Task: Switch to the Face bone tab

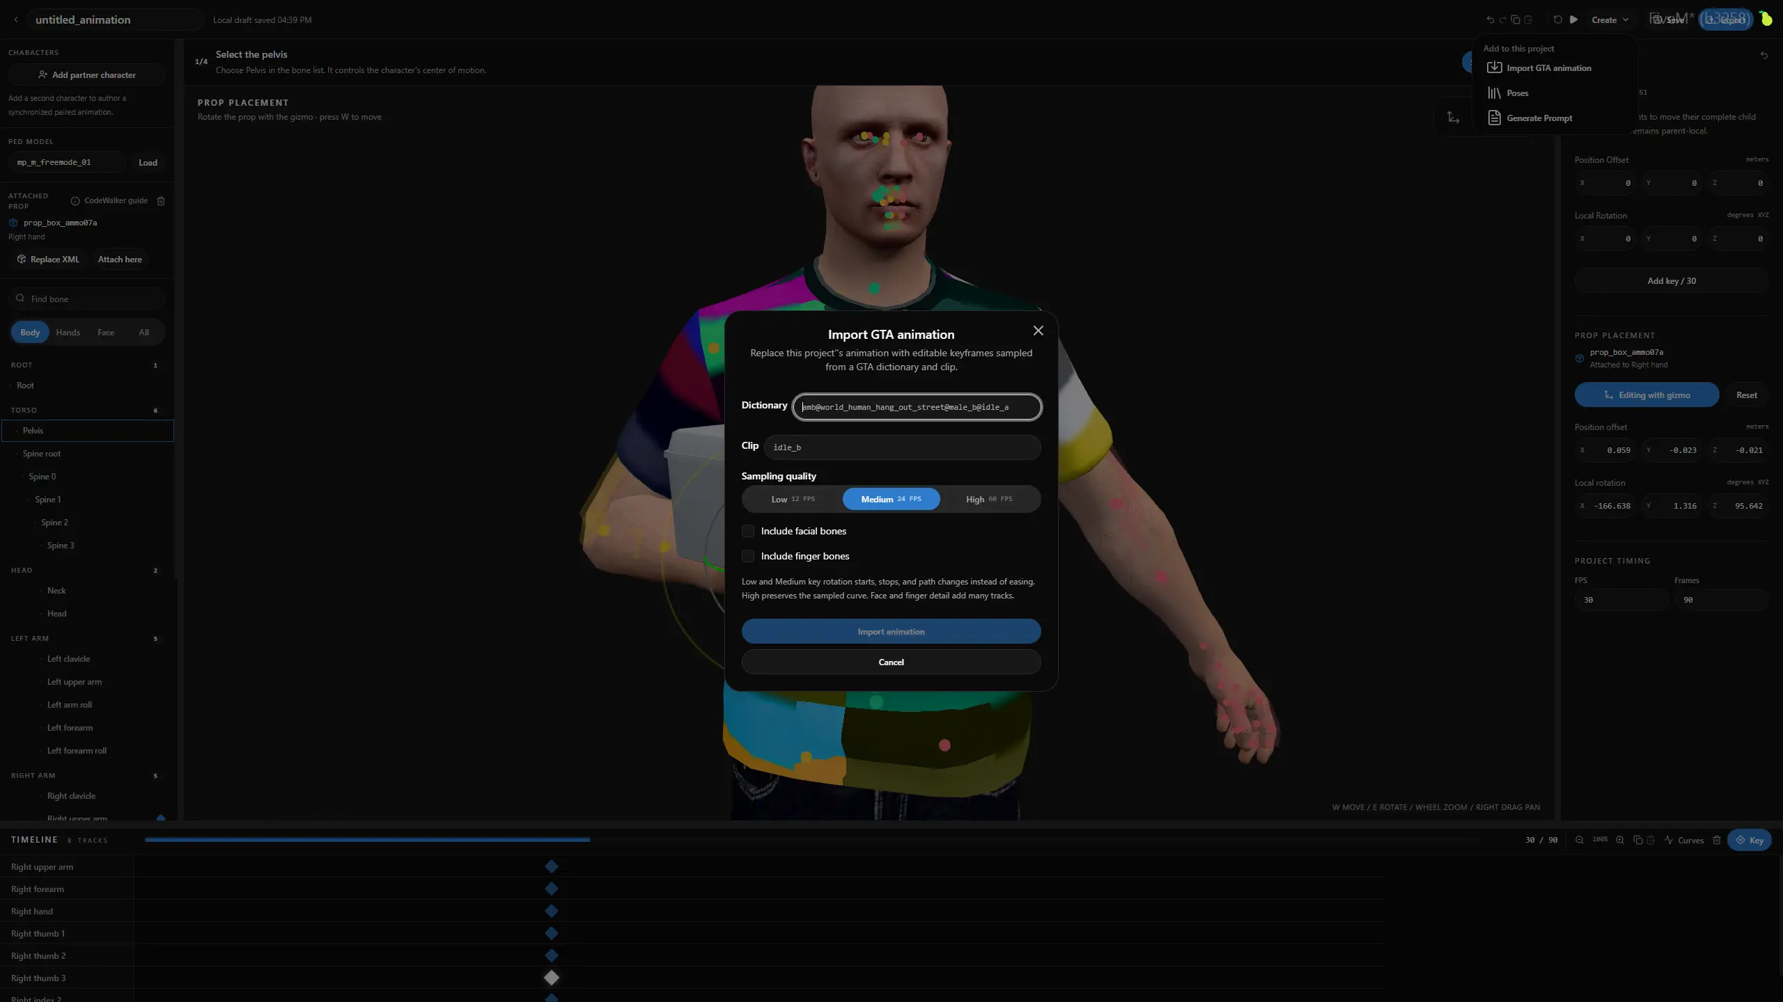Action: pos(106,332)
